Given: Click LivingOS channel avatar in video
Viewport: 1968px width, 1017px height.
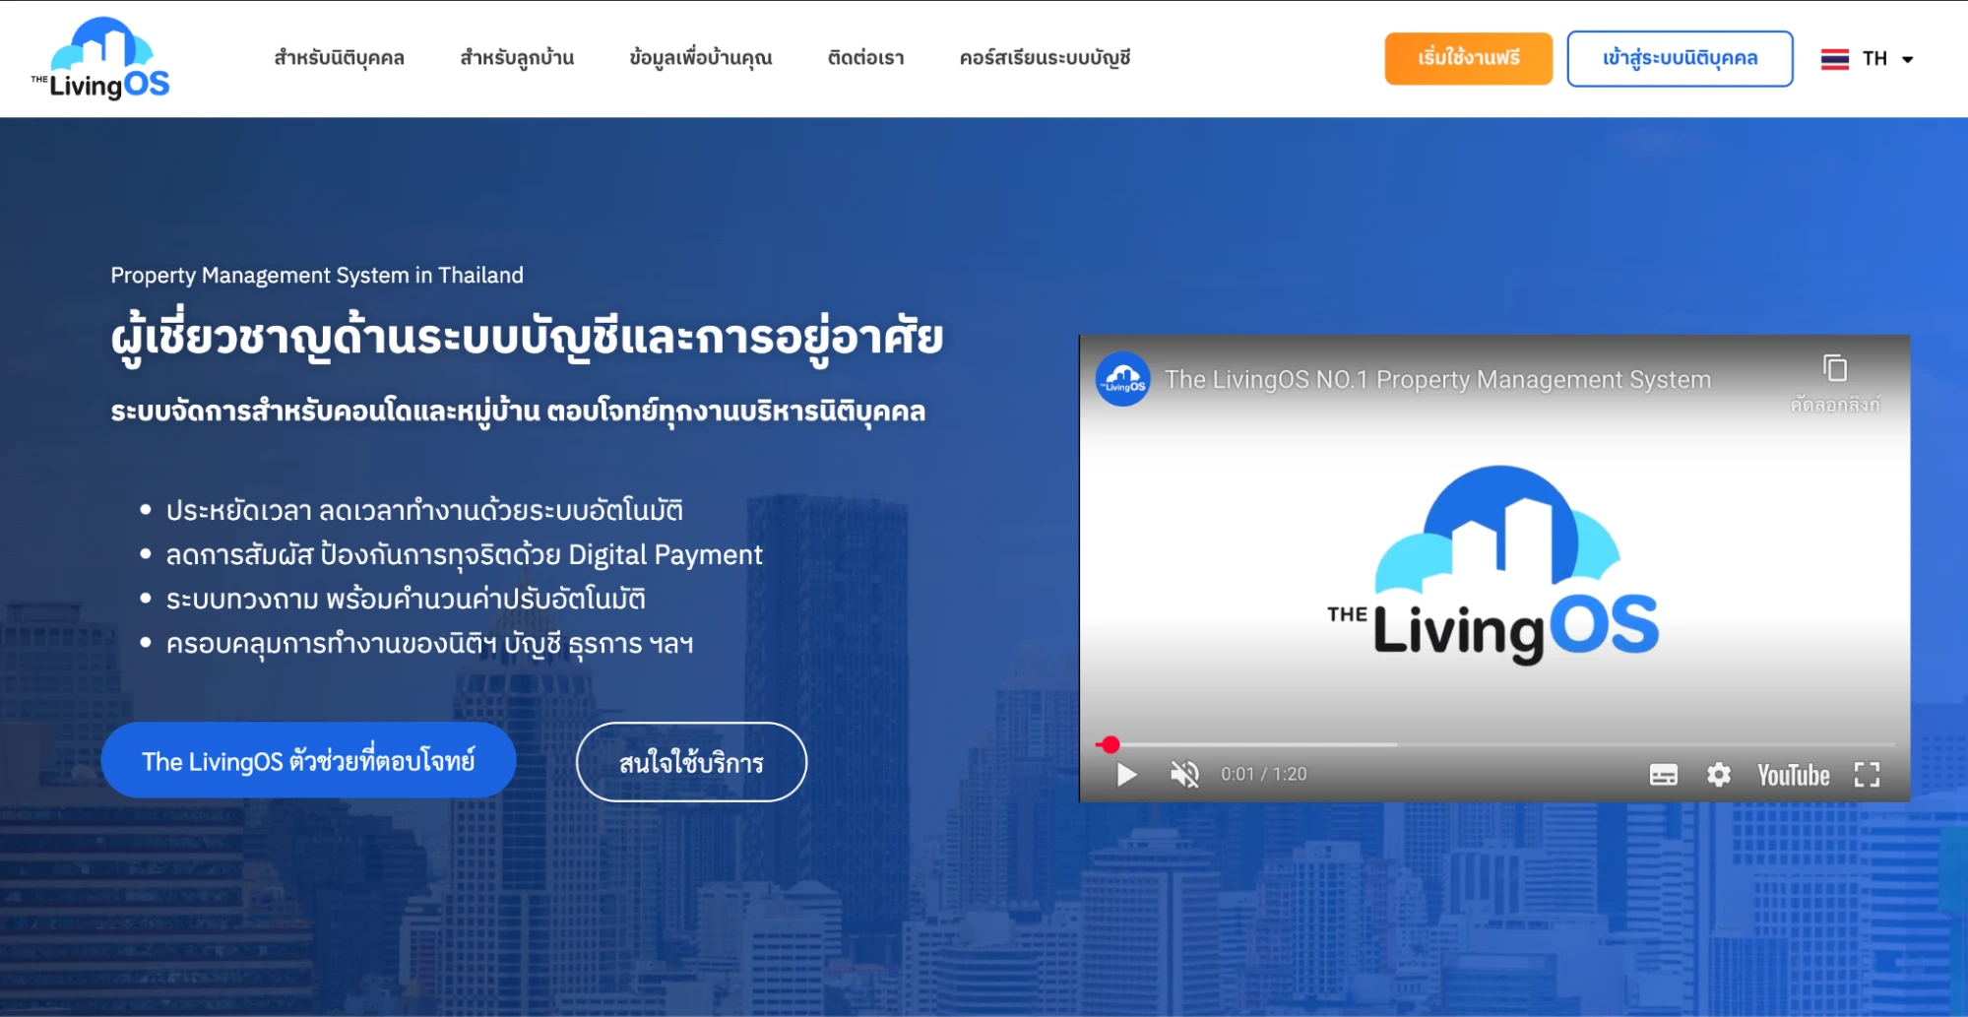Looking at the screenshot, I should pyautogui.click(x=1123, y=379).
